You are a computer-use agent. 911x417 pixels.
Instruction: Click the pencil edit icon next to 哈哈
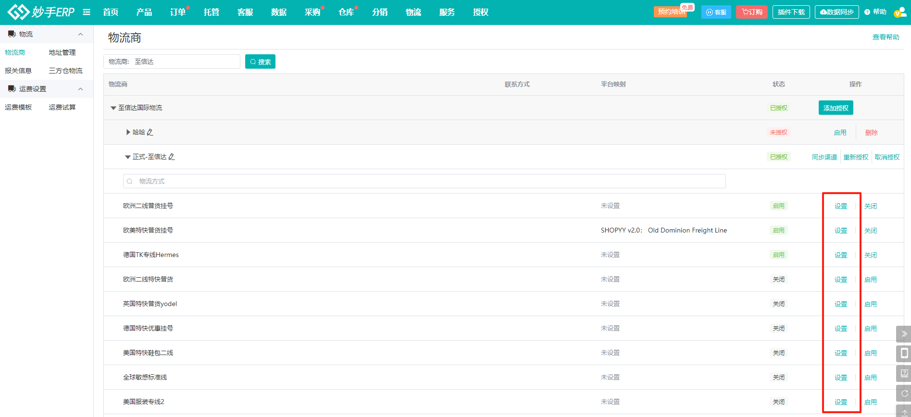coord(150,132)
